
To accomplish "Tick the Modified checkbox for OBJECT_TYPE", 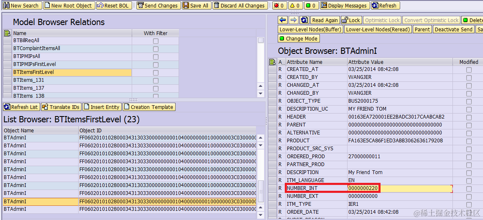I will pyautogui.click(x=468, y=101).
